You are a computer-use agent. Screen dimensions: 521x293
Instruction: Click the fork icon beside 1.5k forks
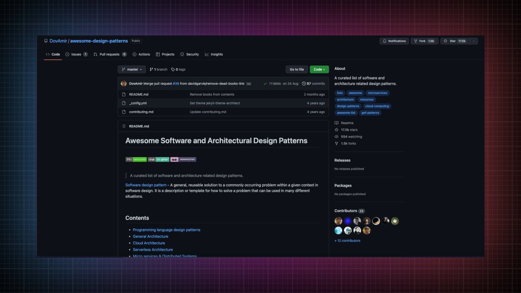coord(336,143)
